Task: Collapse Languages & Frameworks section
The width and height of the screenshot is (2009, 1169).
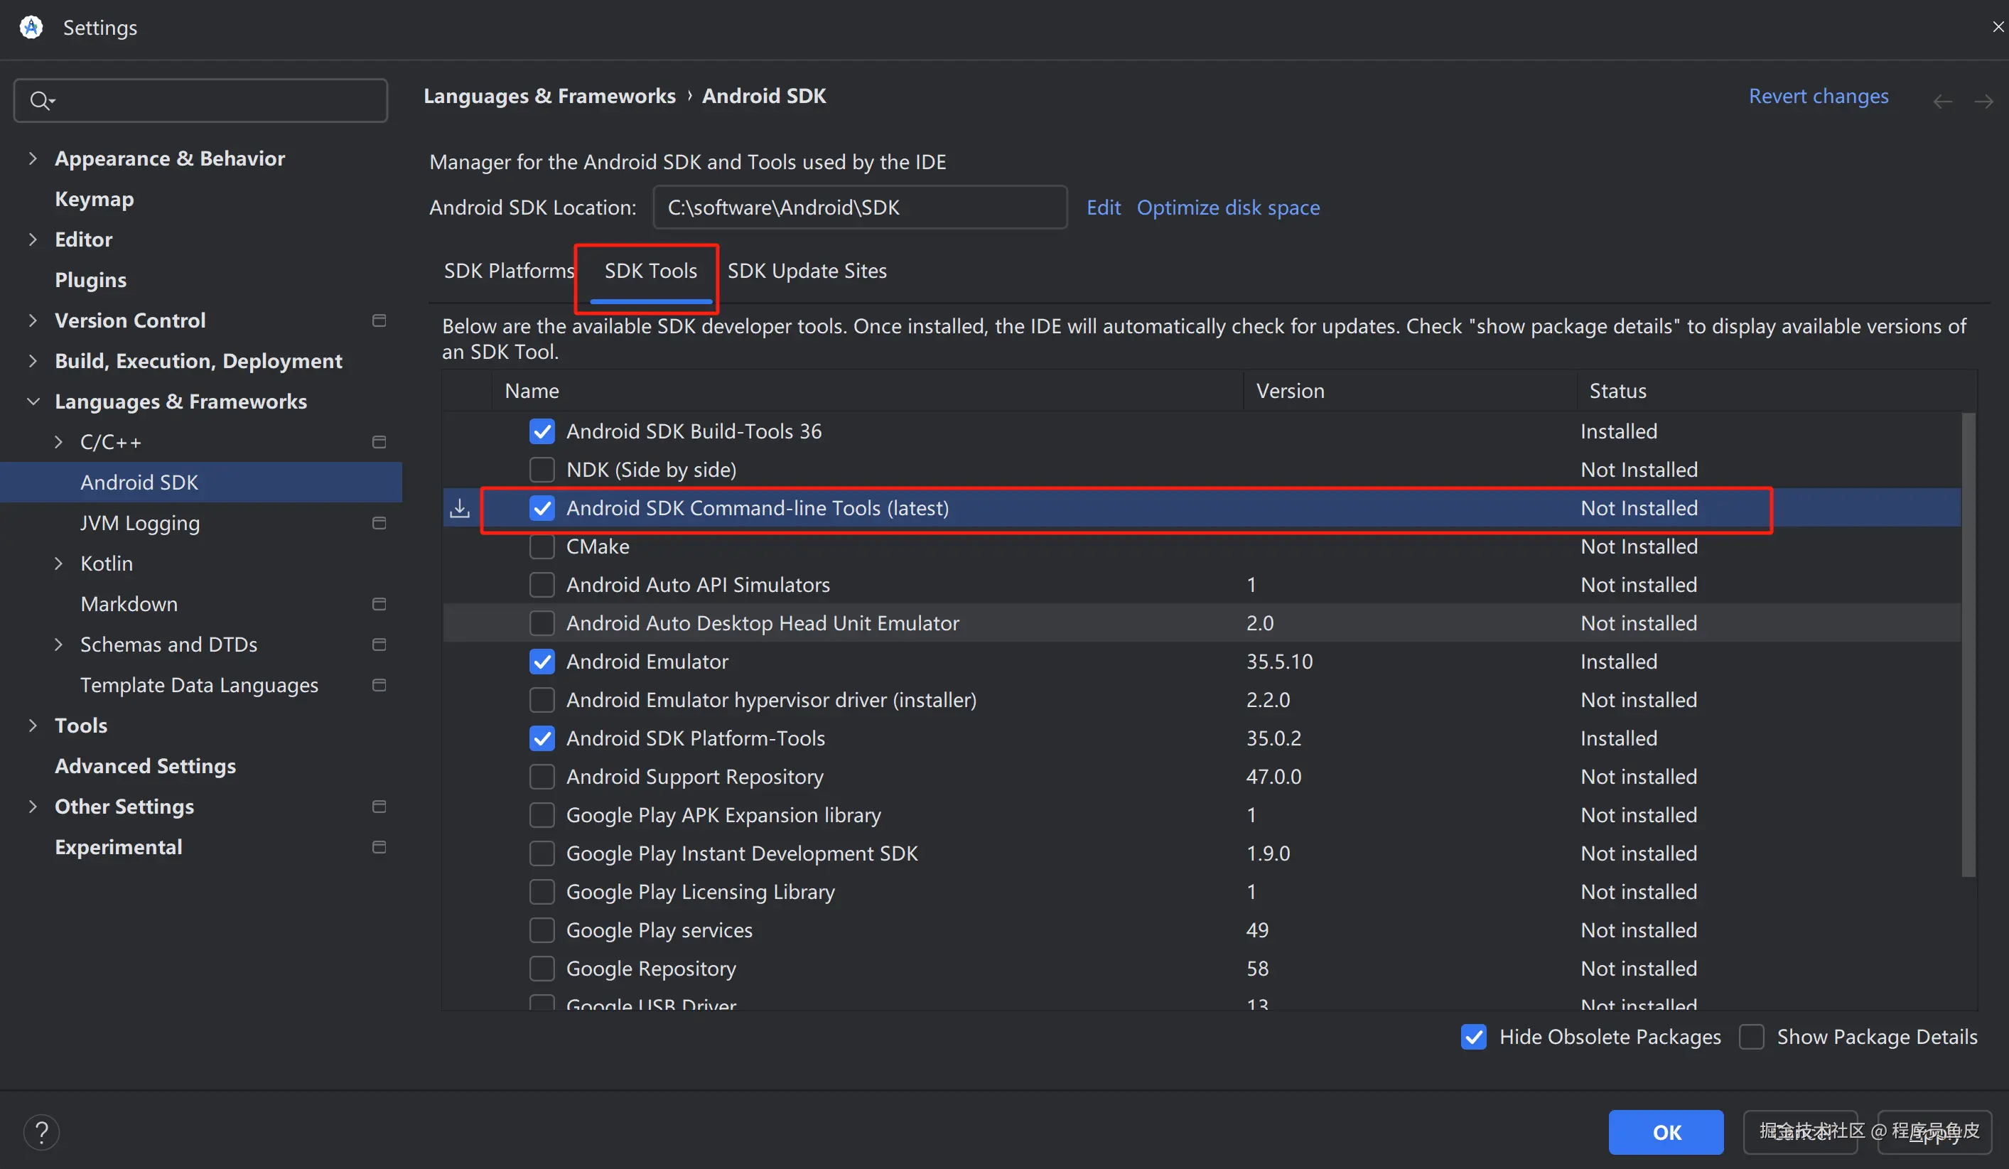Action: click(x=33, y=402)
